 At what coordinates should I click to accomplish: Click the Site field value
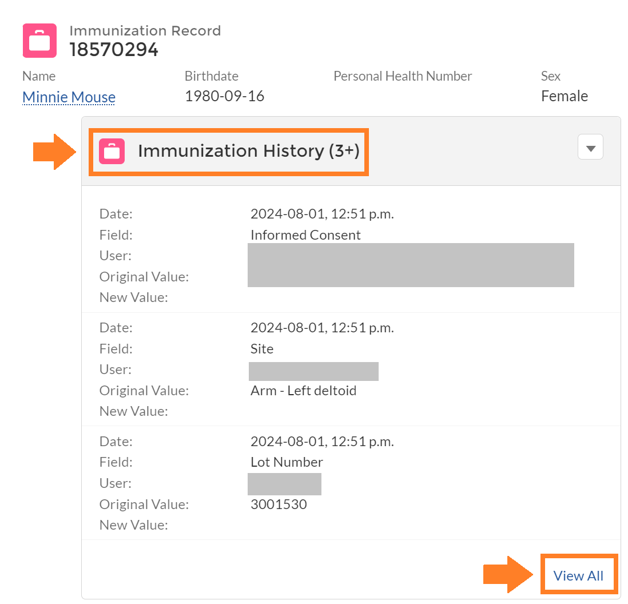[x=262, y=349]
